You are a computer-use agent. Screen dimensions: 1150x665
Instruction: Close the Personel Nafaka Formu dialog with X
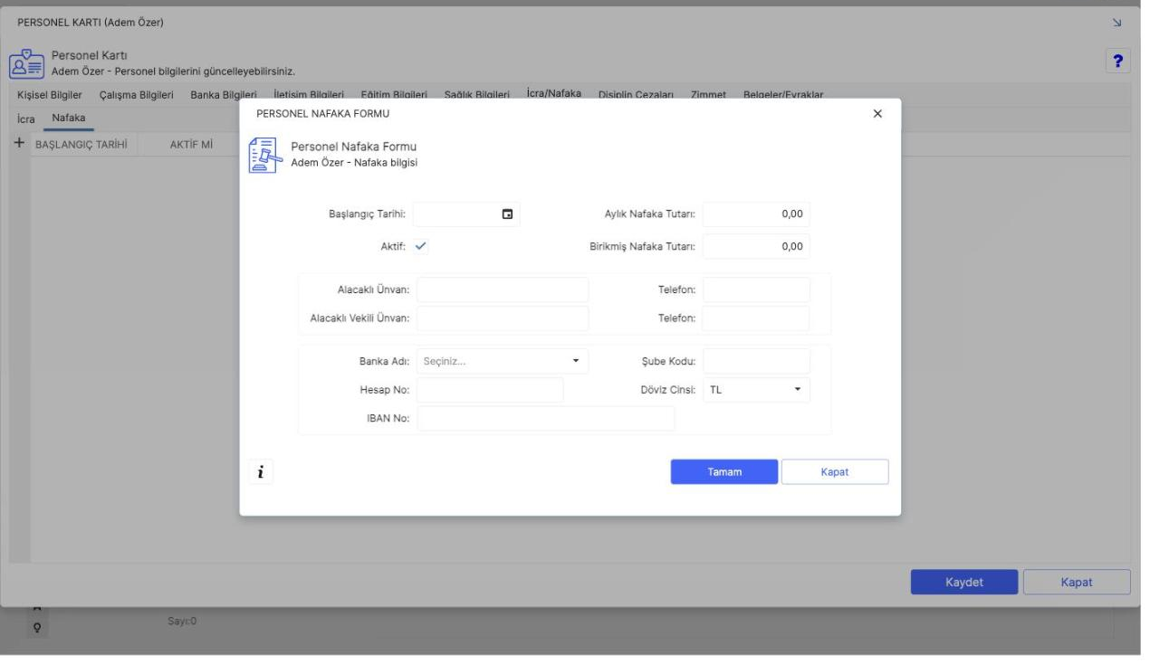877,114
